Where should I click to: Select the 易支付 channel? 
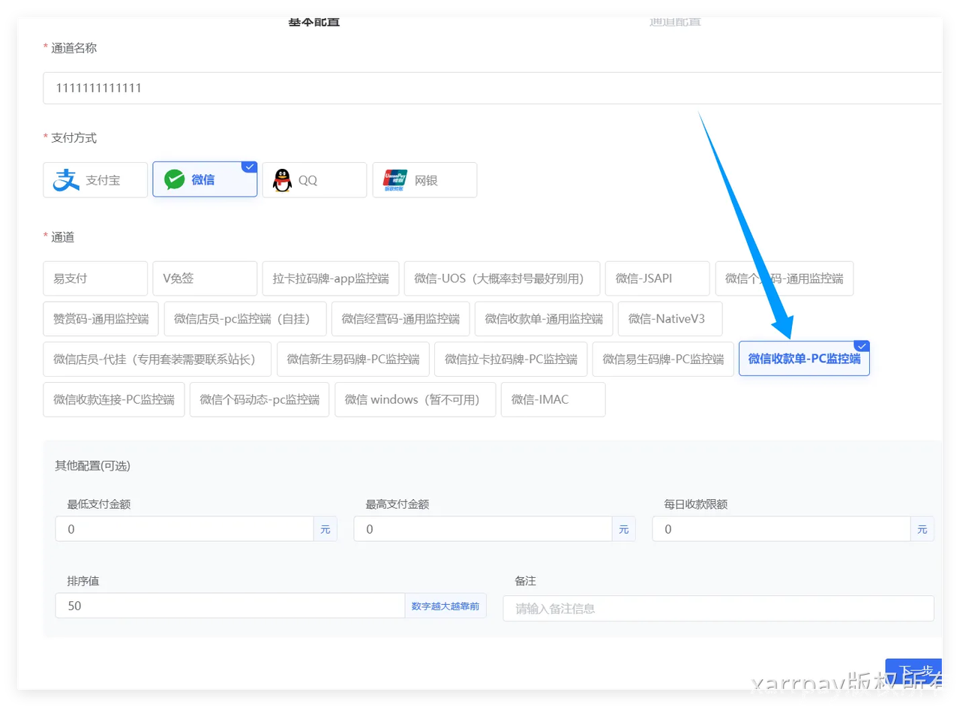click(94, 278)
